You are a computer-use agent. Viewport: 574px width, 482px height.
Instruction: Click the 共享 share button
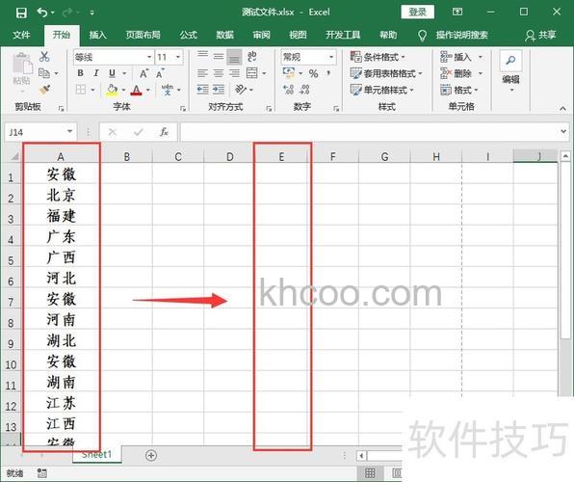pyautogui.click(x=541, y=36)
